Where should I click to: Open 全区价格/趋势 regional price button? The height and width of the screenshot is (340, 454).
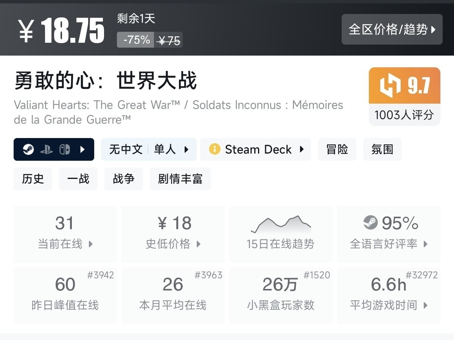click(392, 29)
